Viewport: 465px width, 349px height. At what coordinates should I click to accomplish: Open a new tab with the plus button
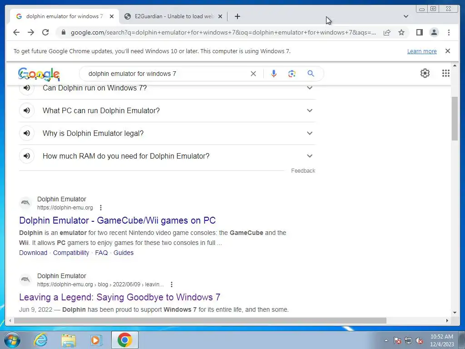[x=237, y=16]
